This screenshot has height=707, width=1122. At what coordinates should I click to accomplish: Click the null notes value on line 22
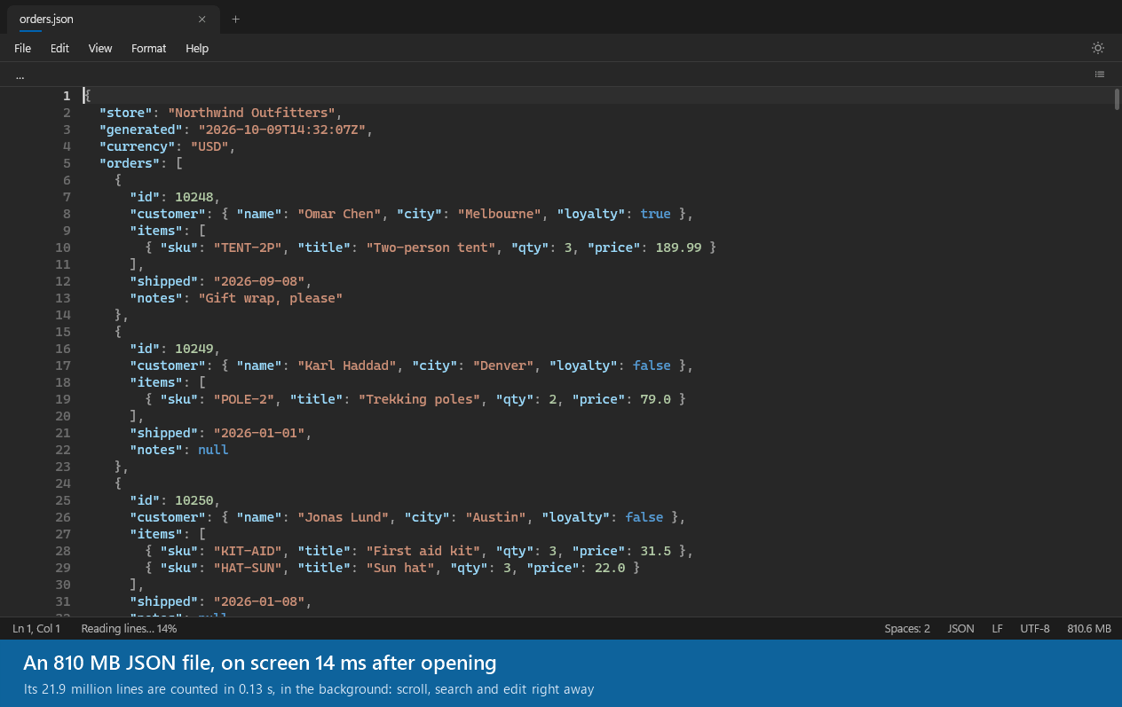tap(213, 450)
